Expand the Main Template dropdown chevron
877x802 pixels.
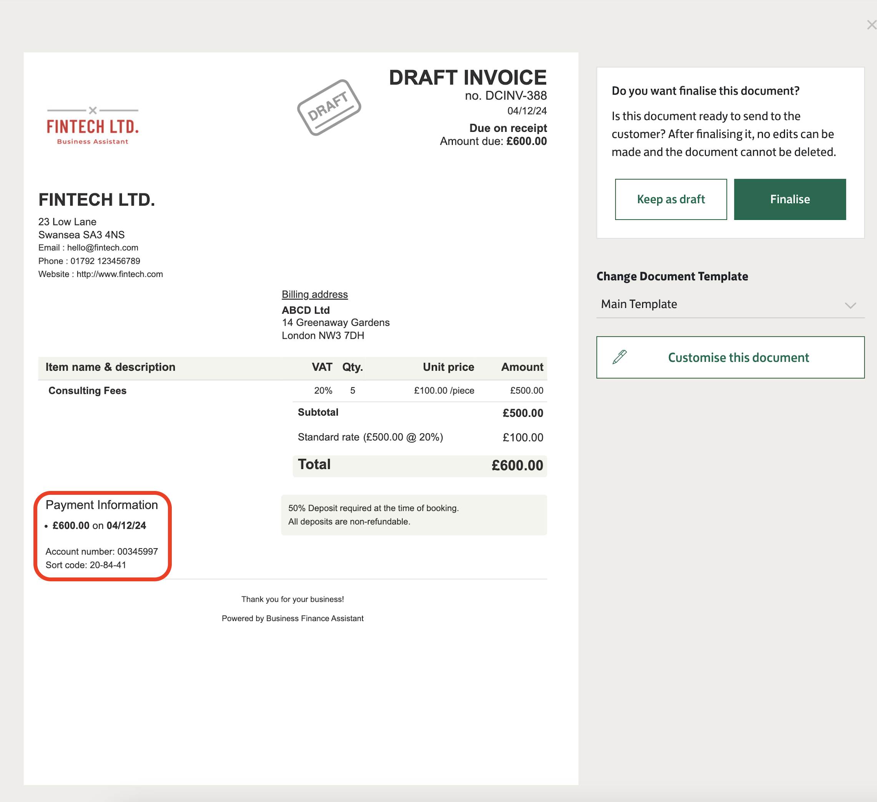coord(850,305)
